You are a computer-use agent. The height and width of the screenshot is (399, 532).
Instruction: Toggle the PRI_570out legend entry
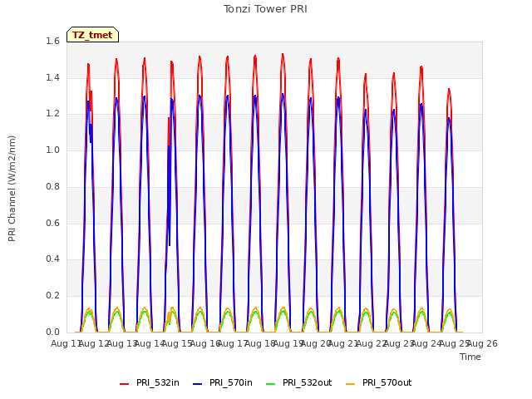click(379, 382)
